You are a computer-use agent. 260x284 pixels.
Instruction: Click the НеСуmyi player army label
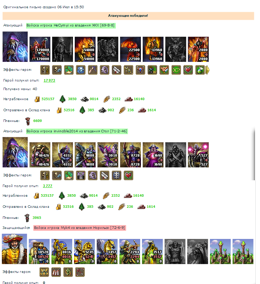(x=71, y=25)
